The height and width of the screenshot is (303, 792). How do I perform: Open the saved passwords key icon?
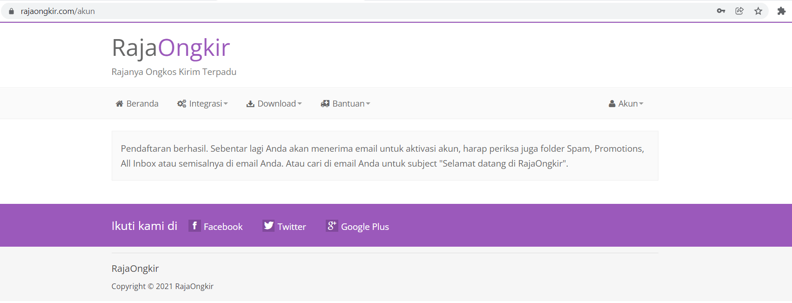(721, 11)
